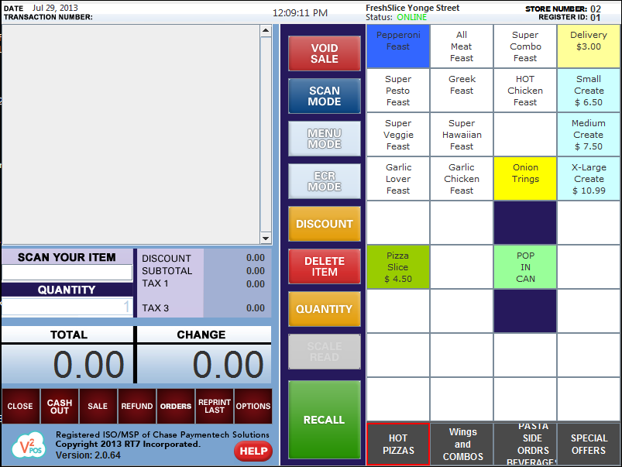Apply a DISCOUNT to the sale

324,224
